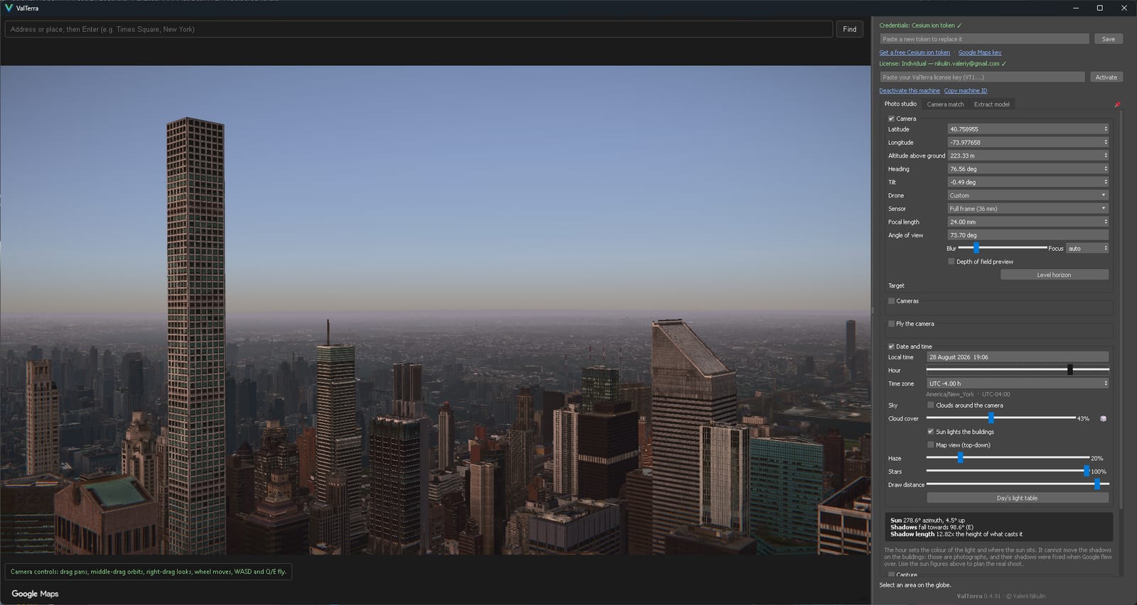
Task: Click the Copy machine ID link
Action: [x=965, y=91]
